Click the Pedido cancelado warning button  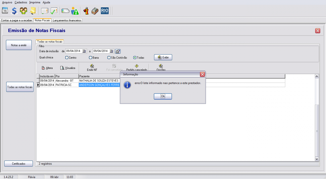(x=137, y=68)
